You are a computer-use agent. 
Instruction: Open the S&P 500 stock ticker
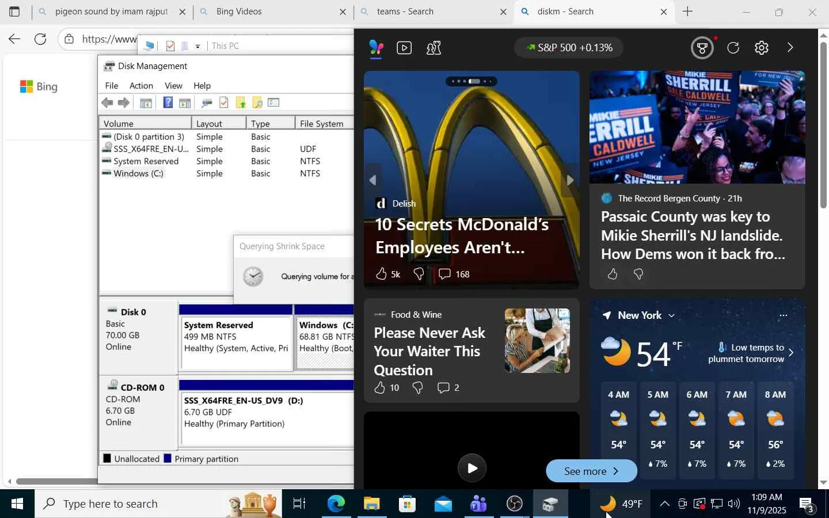pos(568,48)
